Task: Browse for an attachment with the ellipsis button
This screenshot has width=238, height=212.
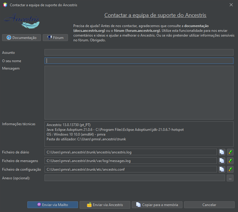Action: (x=230, y=178)
